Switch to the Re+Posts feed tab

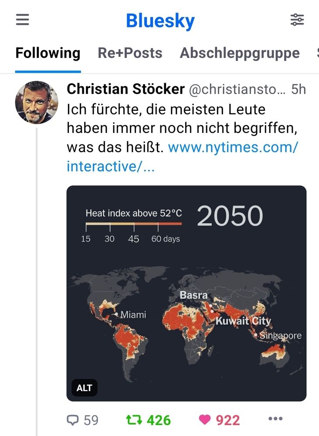pos(130,53)
